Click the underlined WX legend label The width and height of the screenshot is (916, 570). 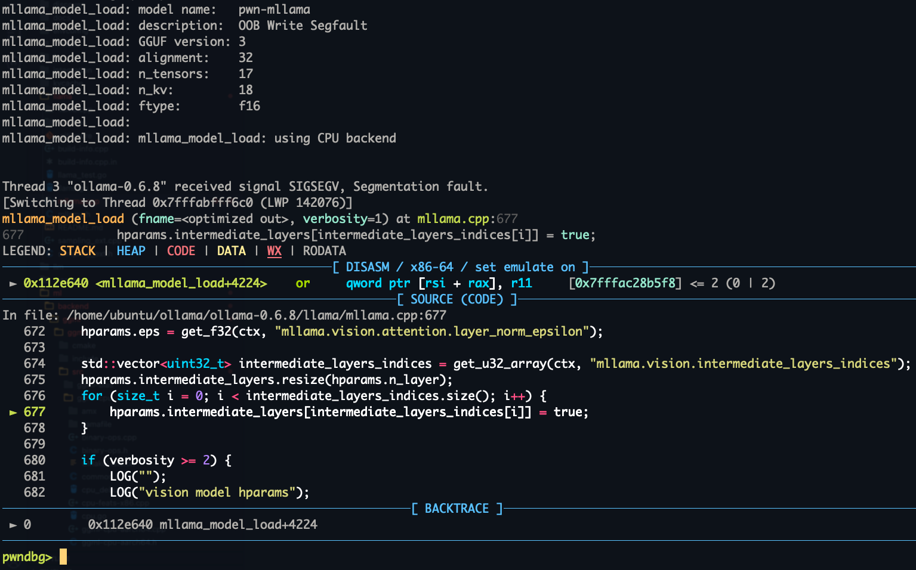pyautogui.click(x=274, y=251)
